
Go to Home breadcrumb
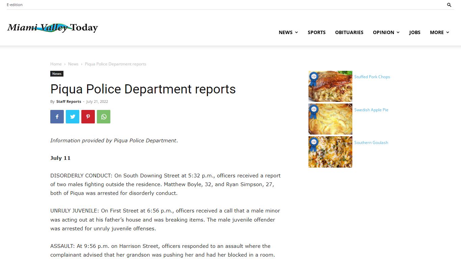[56, 64]
